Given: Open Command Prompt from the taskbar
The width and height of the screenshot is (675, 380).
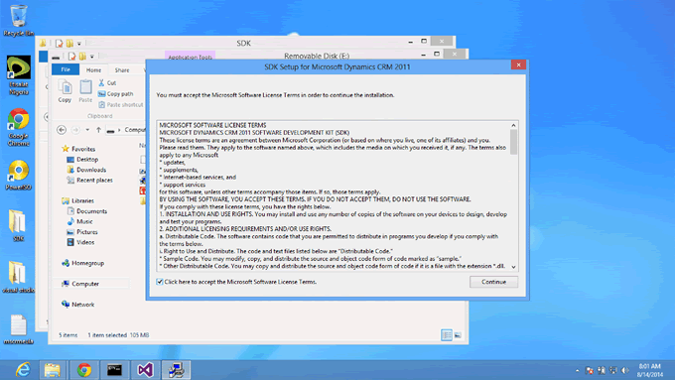Looking at the screenshot, I should (114, 370).
